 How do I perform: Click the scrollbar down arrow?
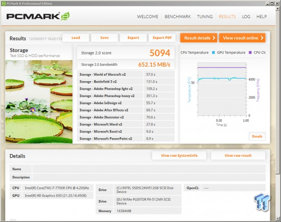(x=277, y=218)
